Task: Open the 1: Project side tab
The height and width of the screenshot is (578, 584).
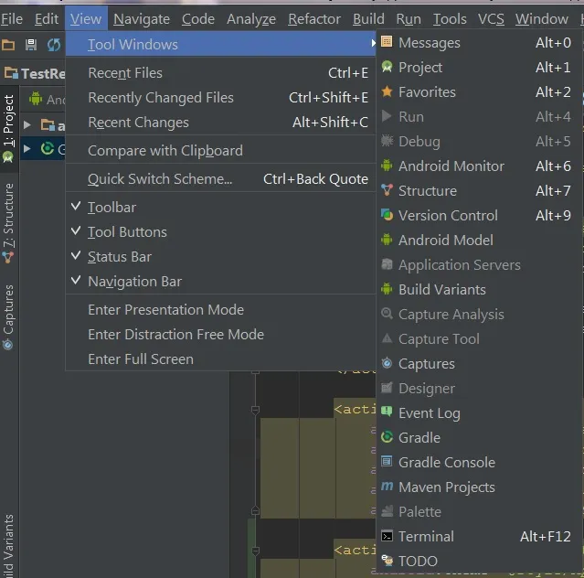Action: tap(8, 129)
